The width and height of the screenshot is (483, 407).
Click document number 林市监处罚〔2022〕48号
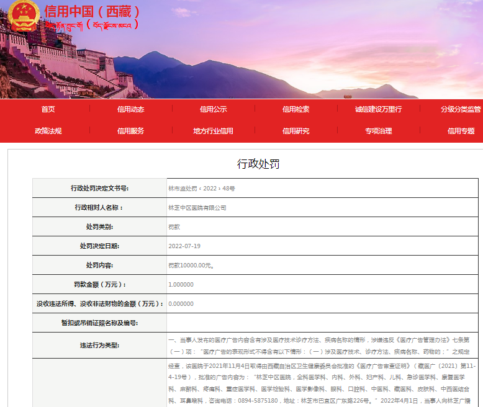click(x=201, y=189)
